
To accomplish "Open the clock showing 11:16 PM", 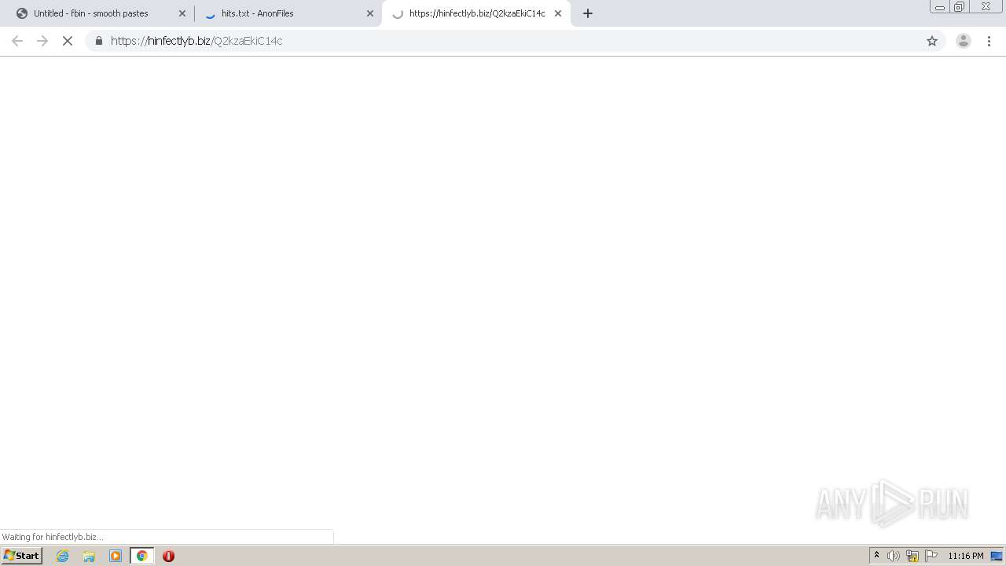I will tap(965, 556).
